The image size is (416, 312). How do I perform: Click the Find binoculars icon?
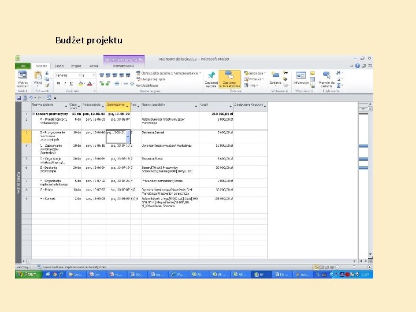339,73
